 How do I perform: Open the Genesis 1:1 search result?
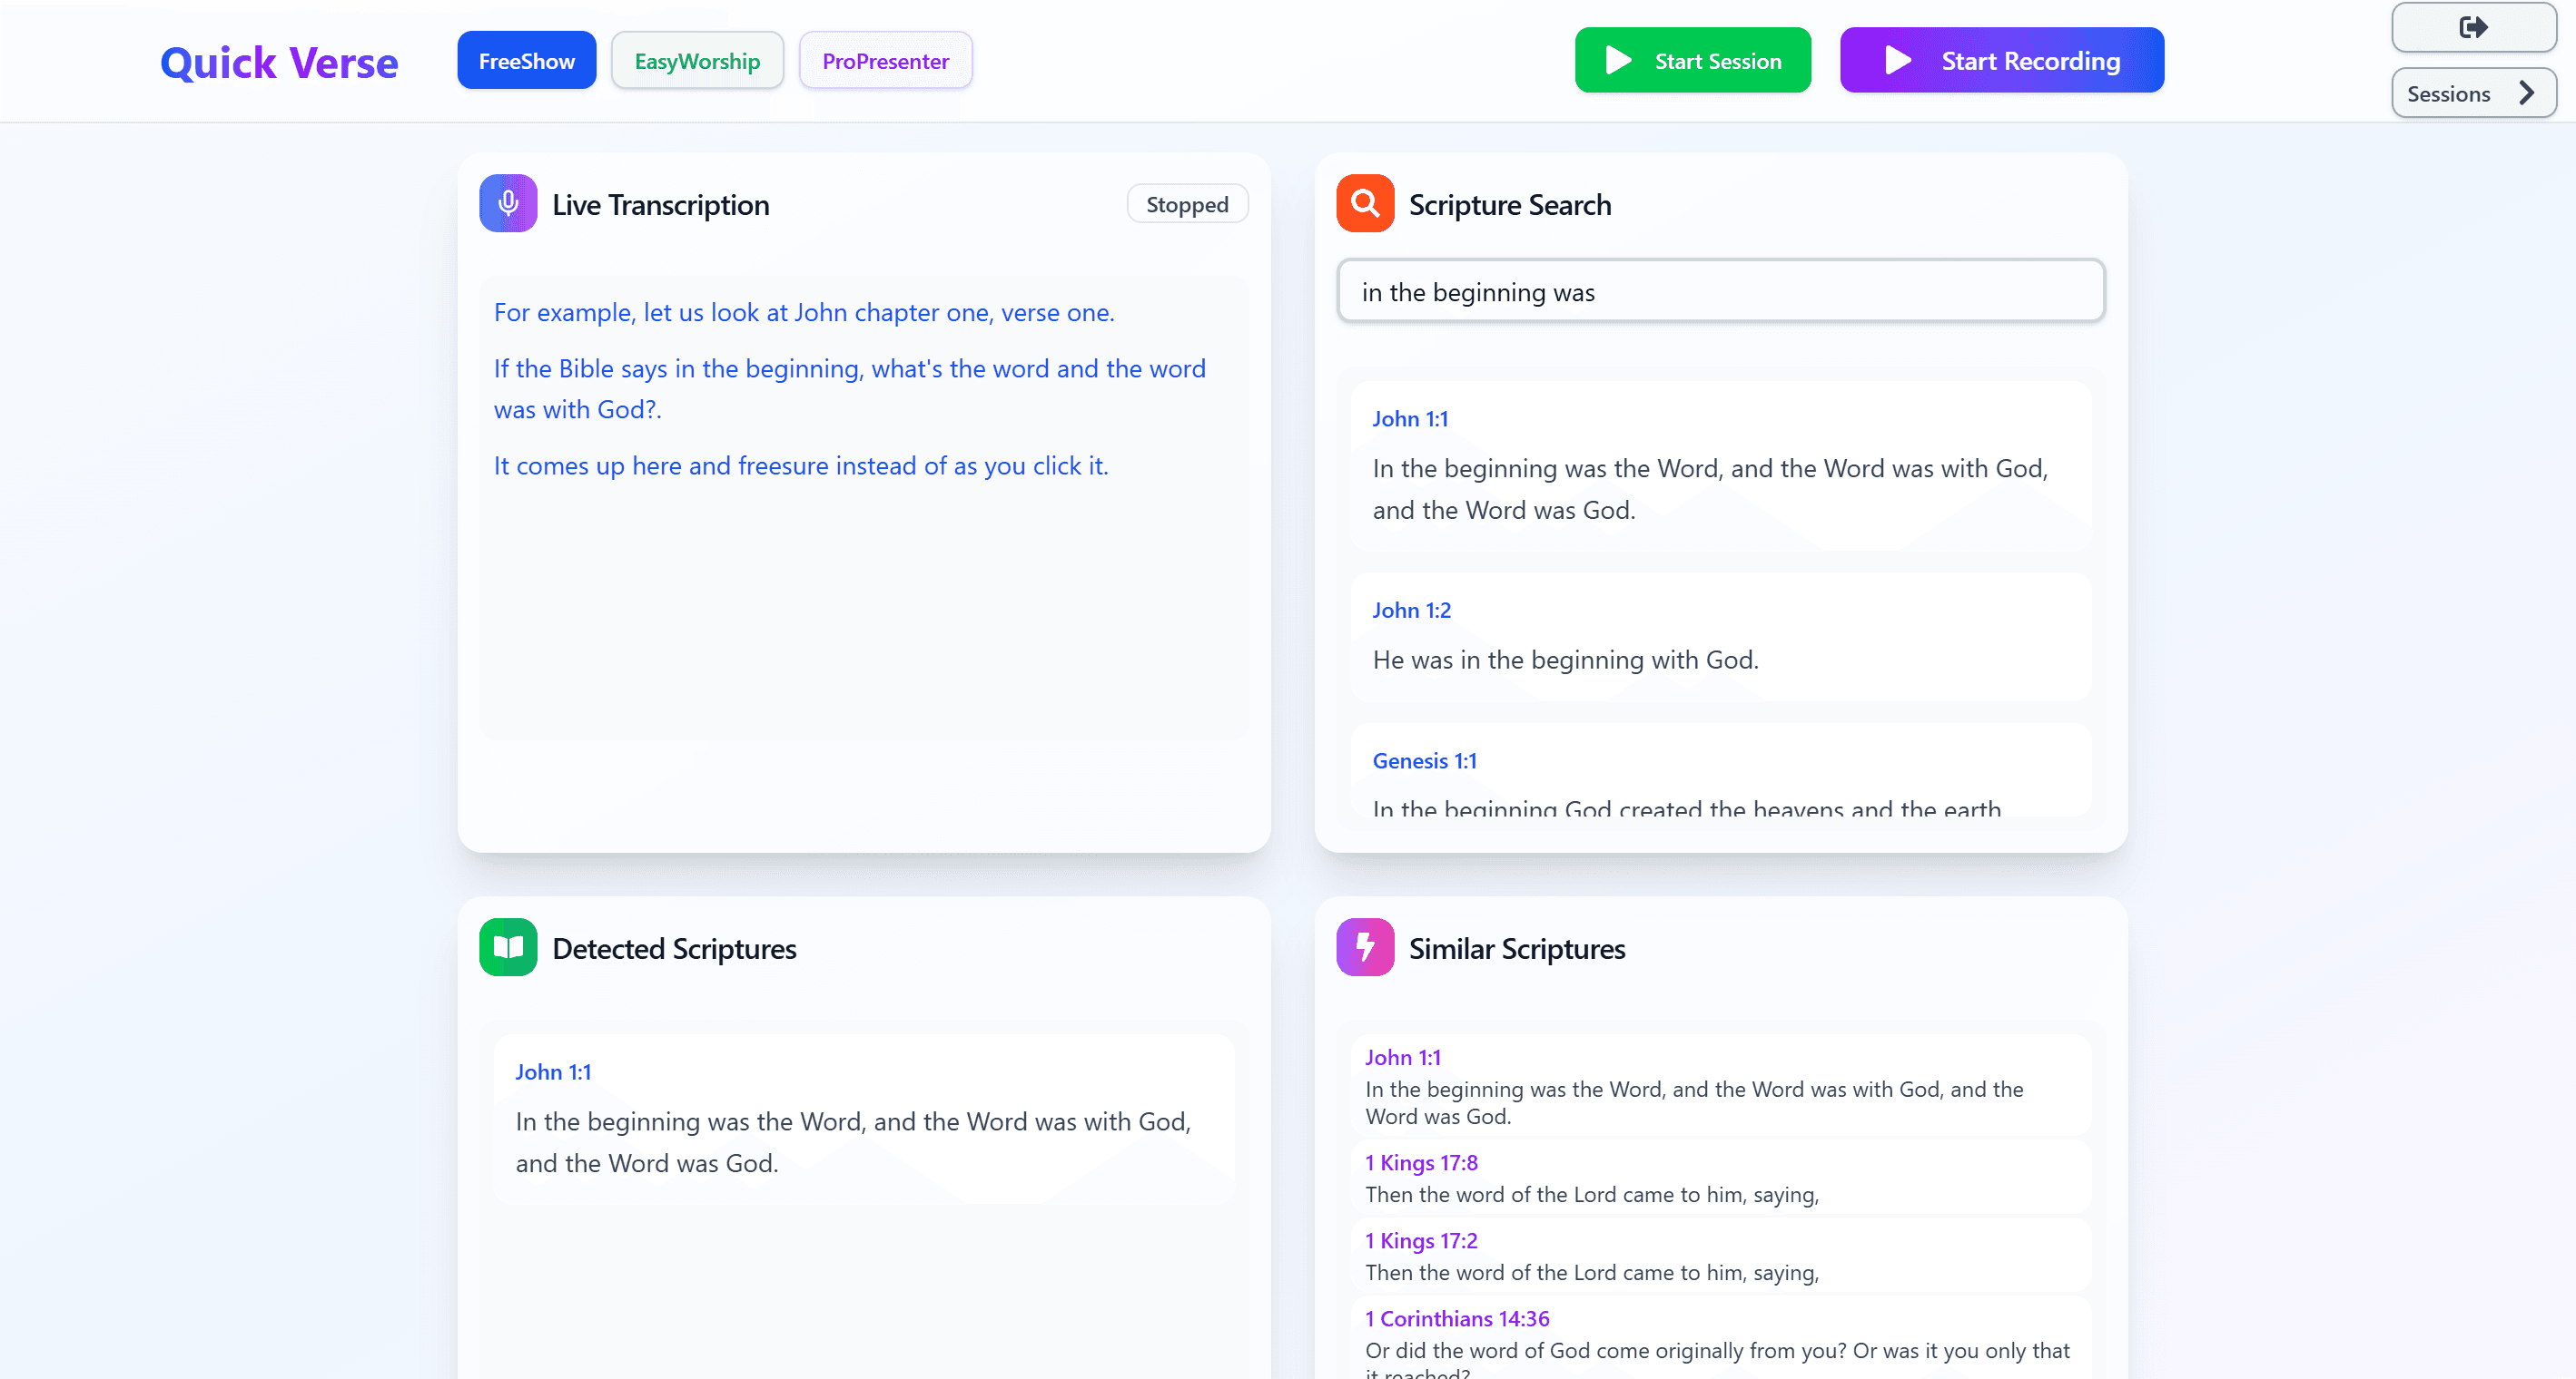[1720, 771]
